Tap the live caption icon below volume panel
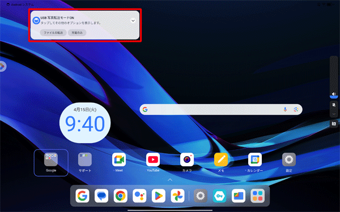The width and height of the screenshot is (340, 212). [x=334, y=124]
